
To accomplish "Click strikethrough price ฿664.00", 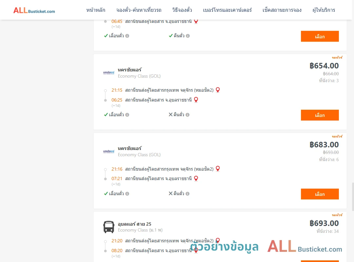I will (x=331, y=74).
